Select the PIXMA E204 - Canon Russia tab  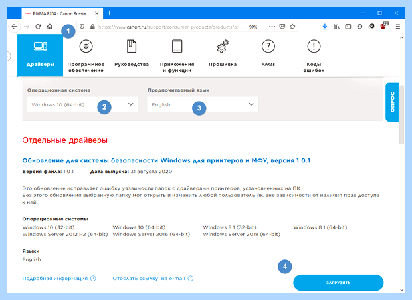62,13
